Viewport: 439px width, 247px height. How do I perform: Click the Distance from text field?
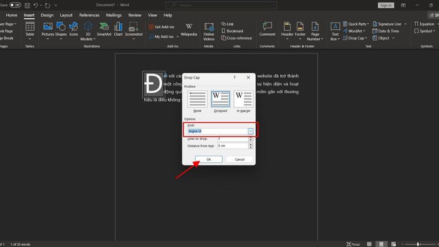233,145
